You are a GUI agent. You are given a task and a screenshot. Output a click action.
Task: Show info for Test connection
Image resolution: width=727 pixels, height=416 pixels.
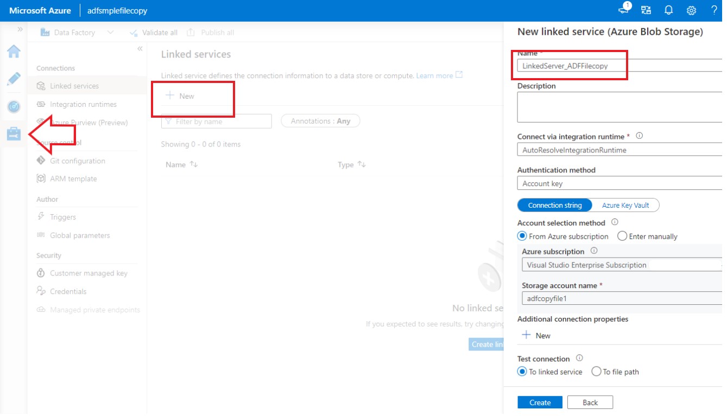pos(579,359)
